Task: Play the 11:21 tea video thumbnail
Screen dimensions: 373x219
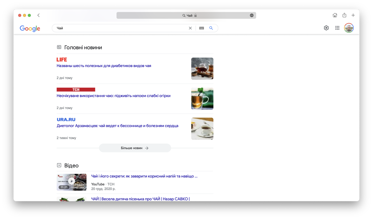Action: [71, 182]
